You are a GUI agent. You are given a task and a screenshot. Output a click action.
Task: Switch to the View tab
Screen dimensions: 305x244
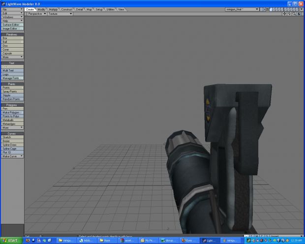pos(121,9)
